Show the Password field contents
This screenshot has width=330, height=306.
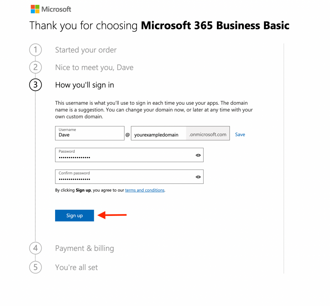click(x=198, y=155)
